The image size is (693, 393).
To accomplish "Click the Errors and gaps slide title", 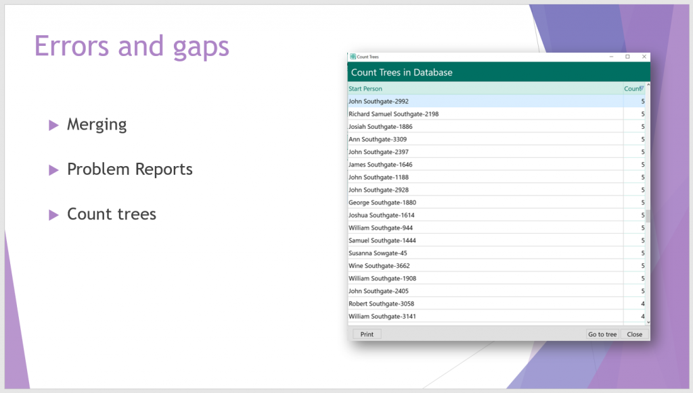I will click(x=132, y=47).
